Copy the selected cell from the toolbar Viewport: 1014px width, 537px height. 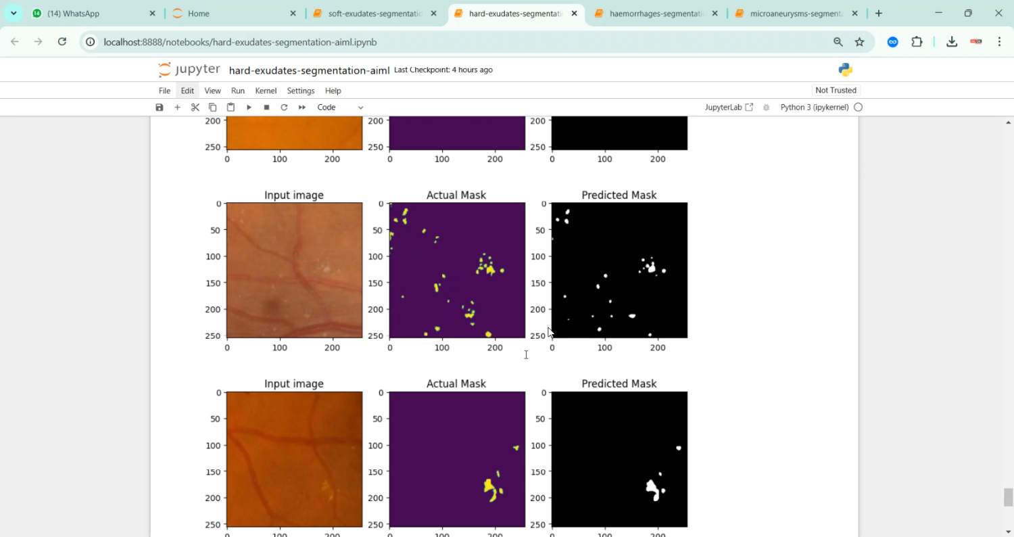tap(212, 108)
